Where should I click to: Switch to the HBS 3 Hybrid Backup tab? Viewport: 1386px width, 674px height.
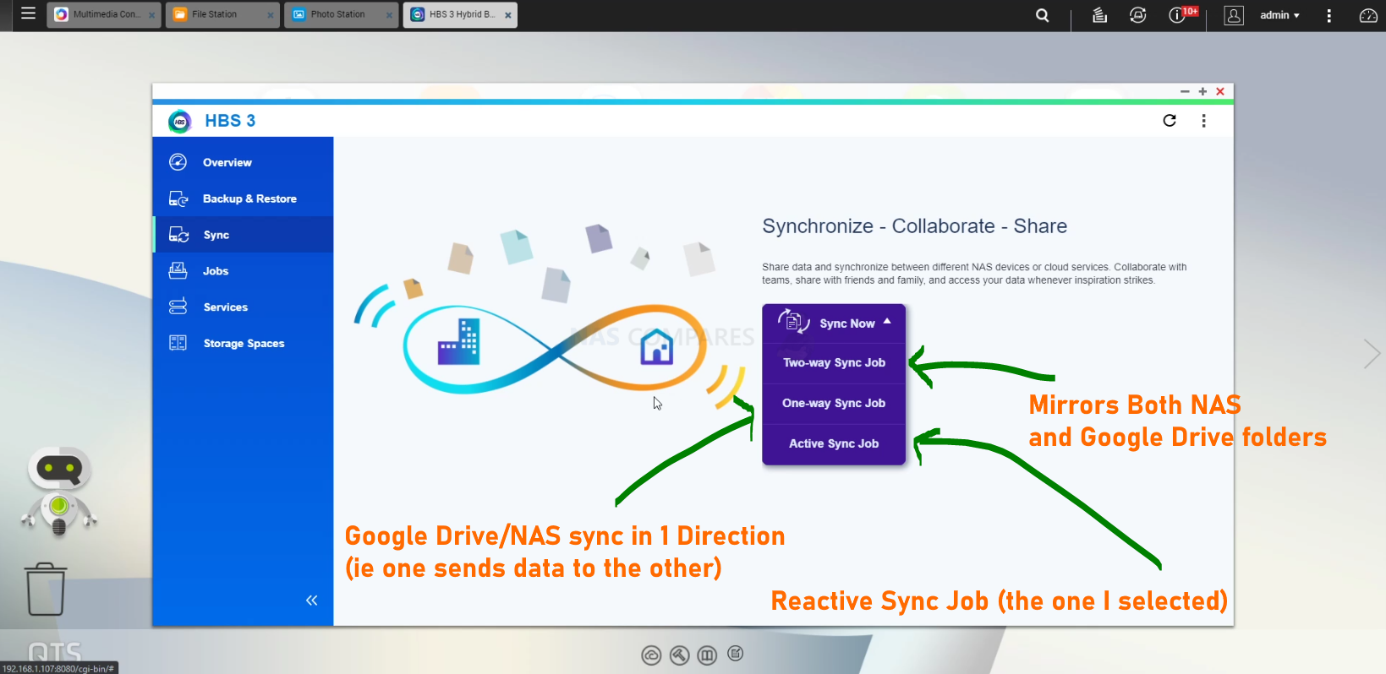[459, 14]
